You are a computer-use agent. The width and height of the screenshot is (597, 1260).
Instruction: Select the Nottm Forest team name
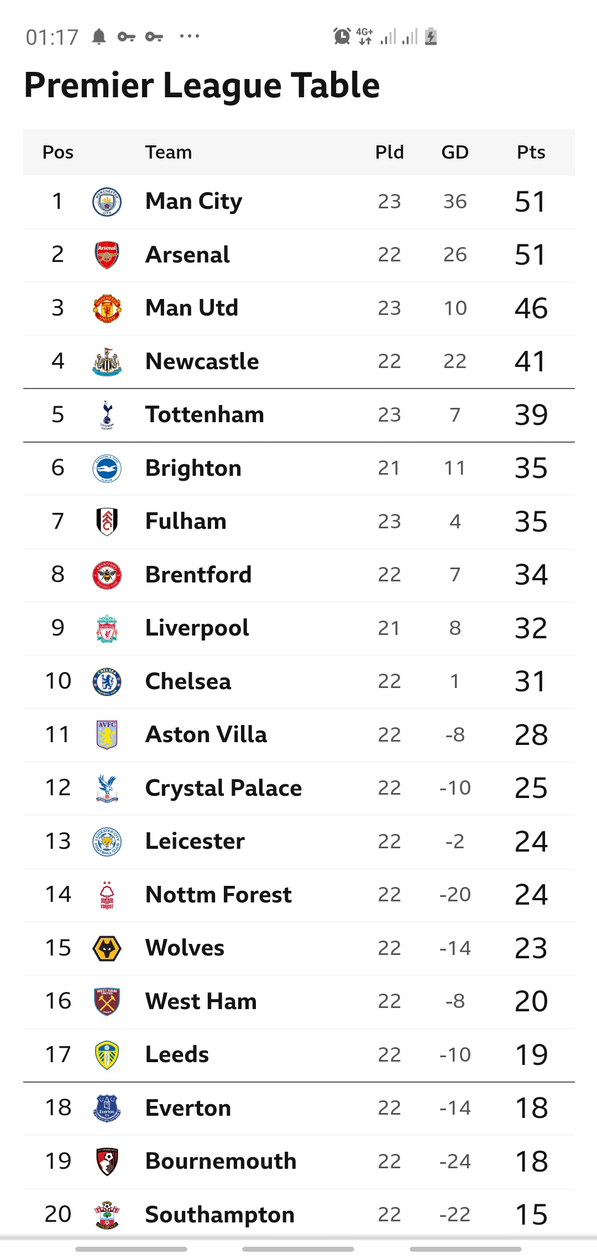(x=218, y=895)
